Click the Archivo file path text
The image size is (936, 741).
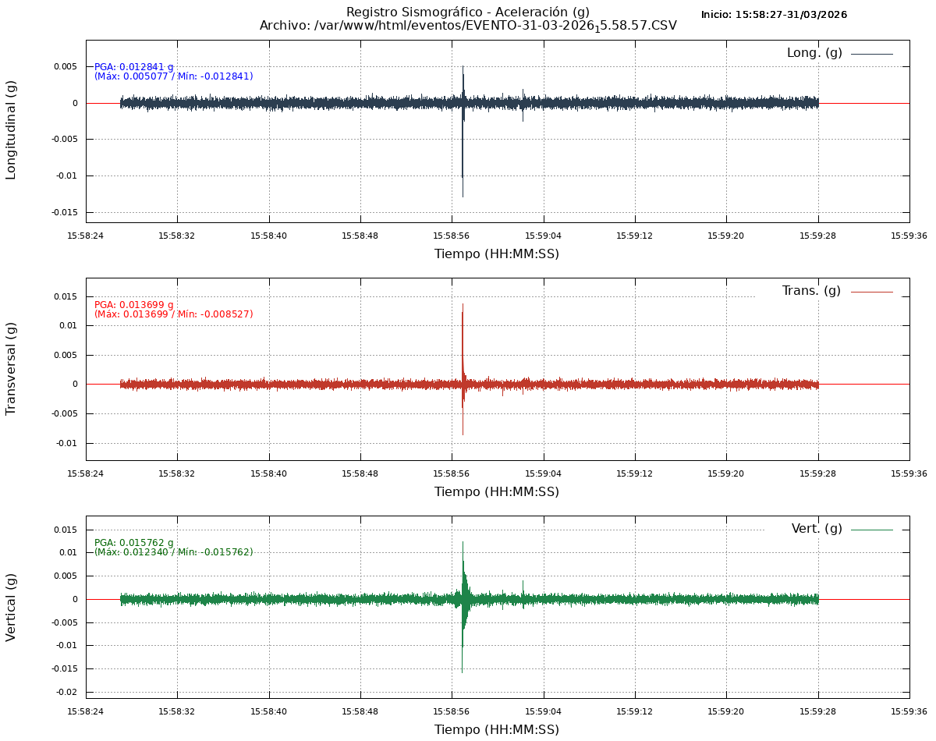[x=467, y=26]
